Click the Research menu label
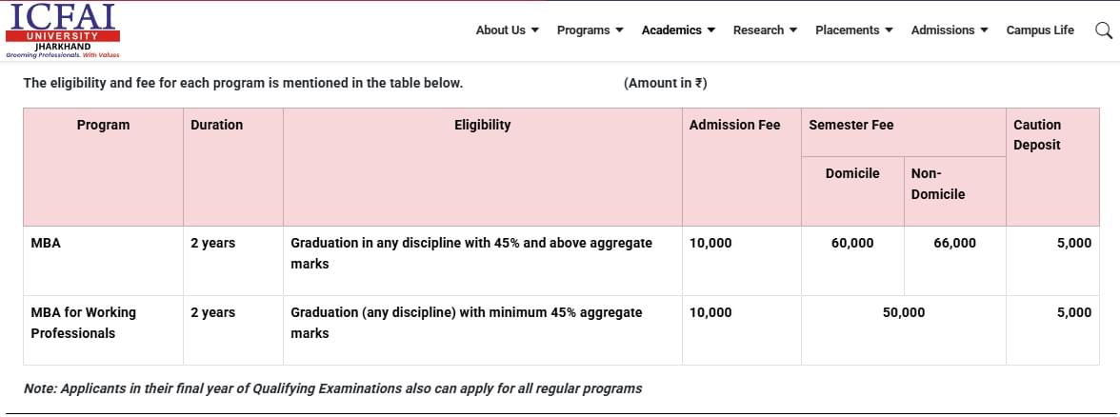 click(758, 30)
